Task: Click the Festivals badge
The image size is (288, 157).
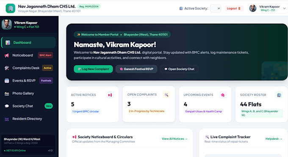Action: click(x=46, y=80)
